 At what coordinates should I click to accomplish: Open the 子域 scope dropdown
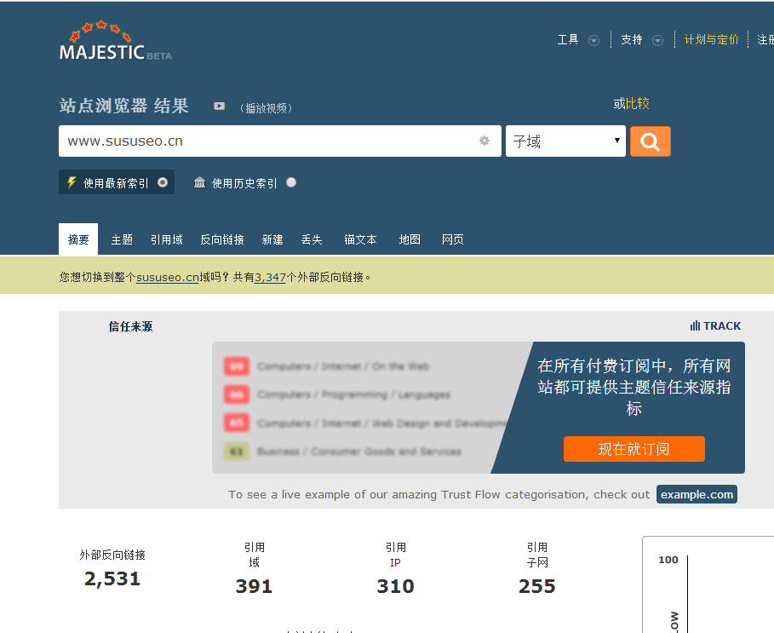pos(565,141)
